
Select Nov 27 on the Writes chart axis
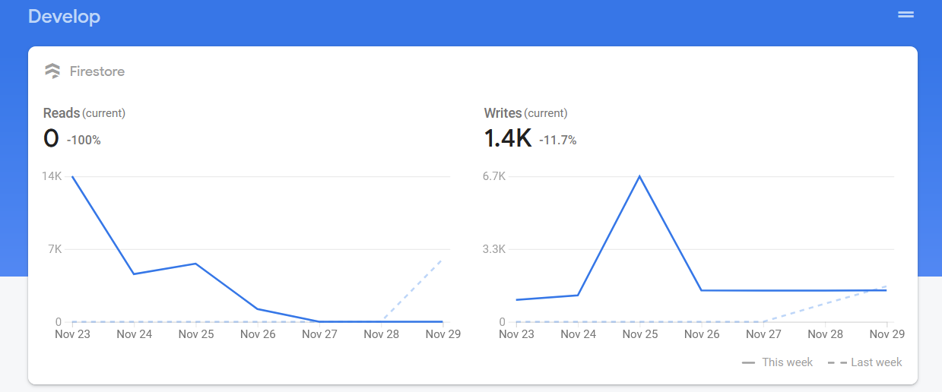click(x=763, y=334)
